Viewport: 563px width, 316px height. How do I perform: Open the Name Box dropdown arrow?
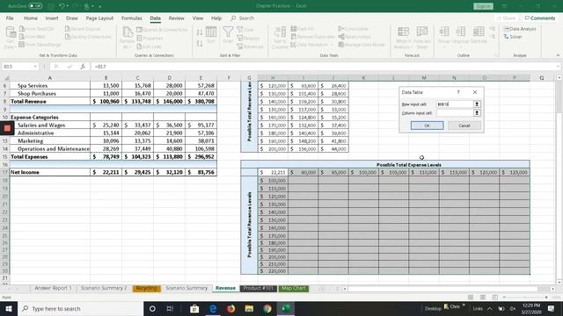coord(35,67)
